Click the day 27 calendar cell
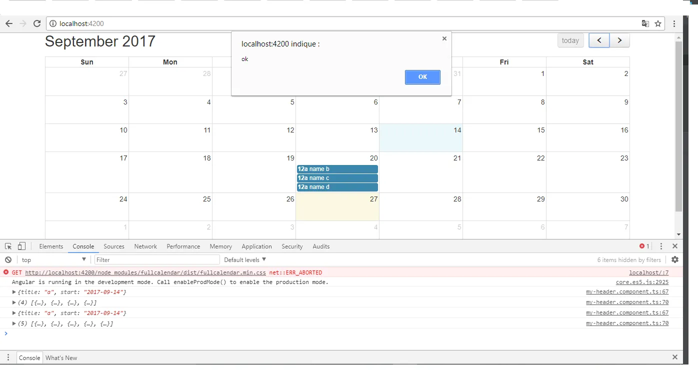Screen dimensions: 698x380 [337, 206]
